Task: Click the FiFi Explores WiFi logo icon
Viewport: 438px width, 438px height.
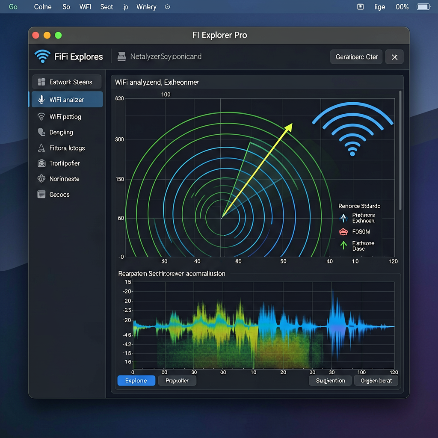Action: [42, 56]
